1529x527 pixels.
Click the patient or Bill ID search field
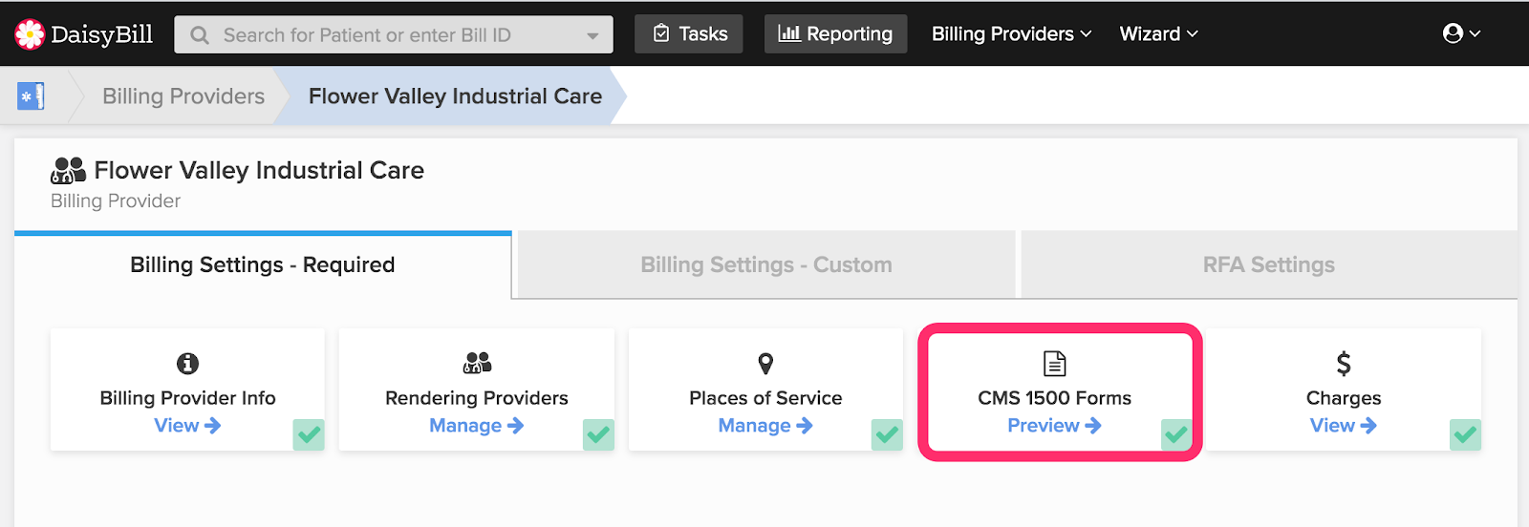394,35
